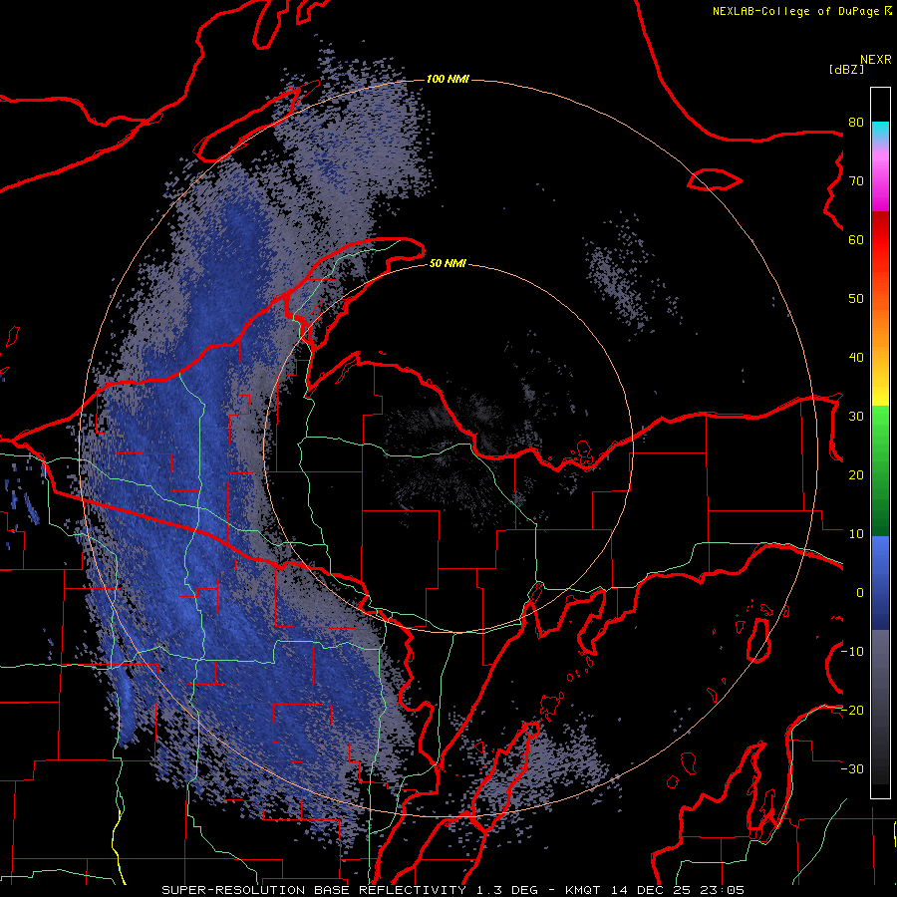Click the NEXR label above color bar
897x897 pixels.
(875, 60)
